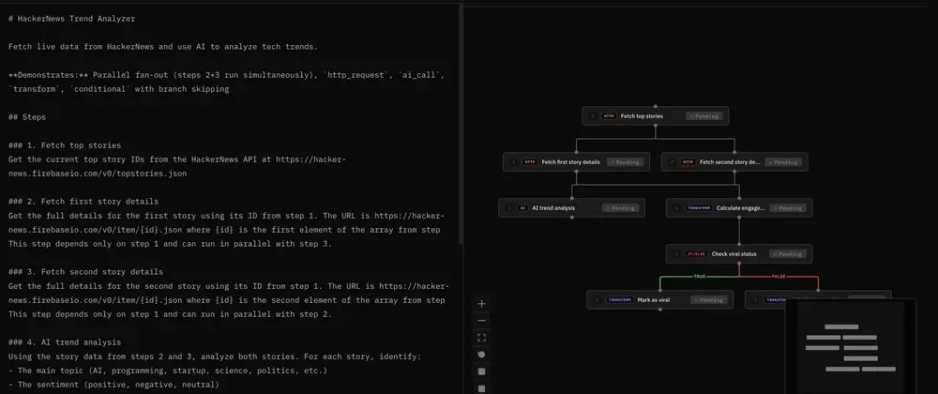Click the 'transform, conditional with branch skipping' line

(118, 89)
